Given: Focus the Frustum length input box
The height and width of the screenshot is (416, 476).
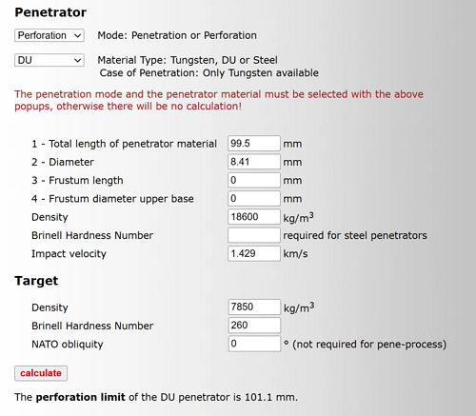Looking at the screenshot, I should 254,180.
